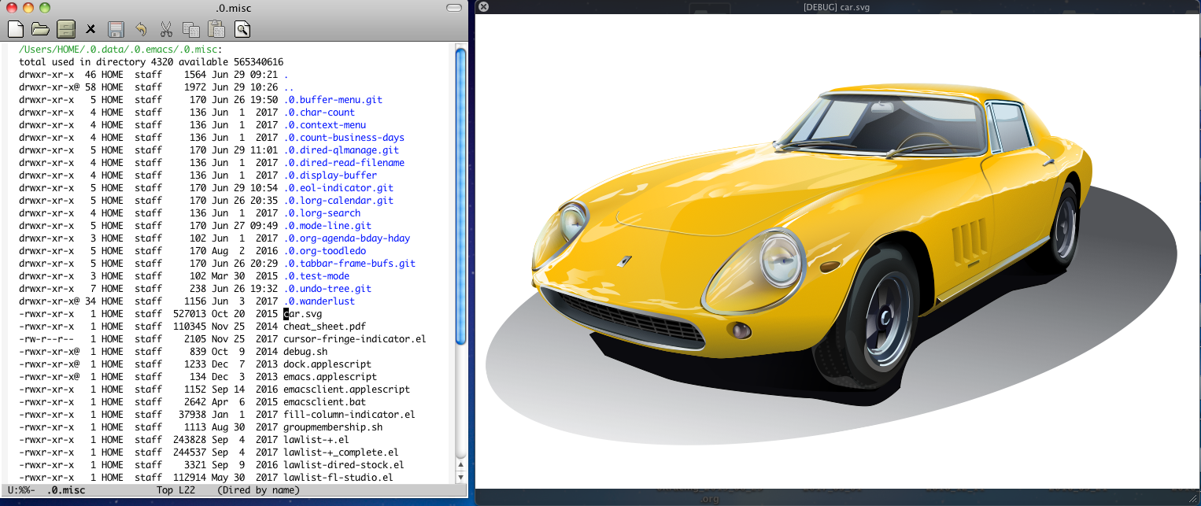Select cursor-fringe-indicator.el file
Image resolution: width=1201 pixels, height=506 pixels.
[355, 339]
